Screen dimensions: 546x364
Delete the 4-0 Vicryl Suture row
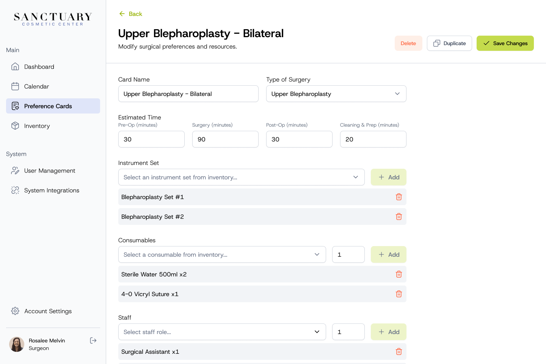pos(399,294)
